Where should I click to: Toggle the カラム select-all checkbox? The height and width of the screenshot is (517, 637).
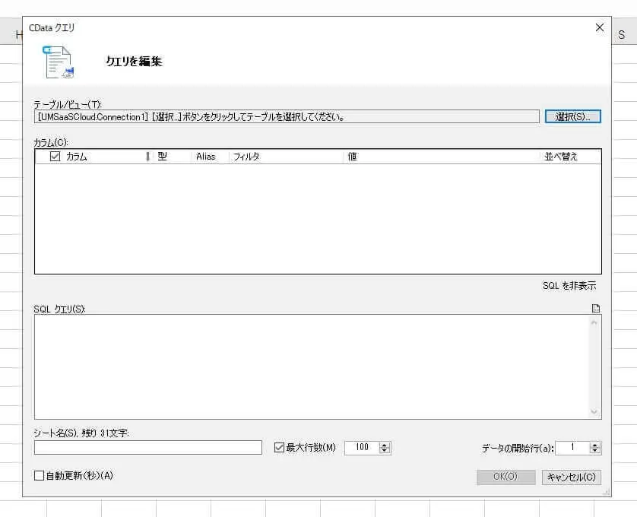click(x=55, y=156)
